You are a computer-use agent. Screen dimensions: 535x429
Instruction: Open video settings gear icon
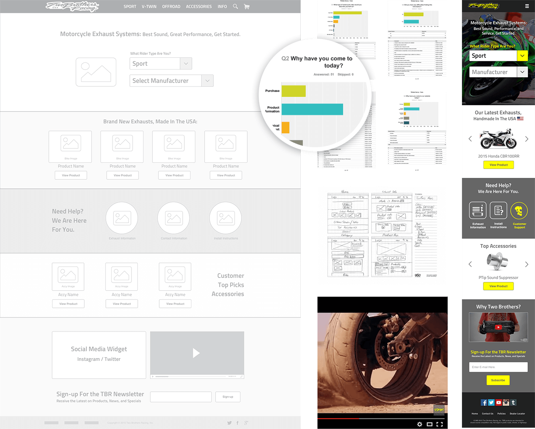(x=420, y=424)
